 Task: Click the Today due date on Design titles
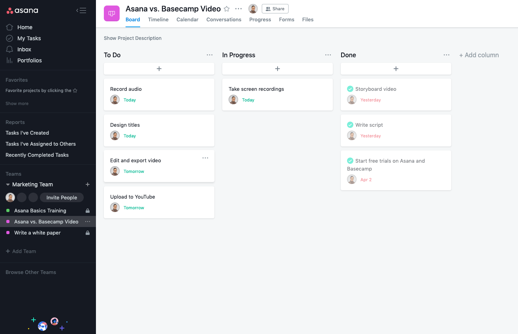129,136
